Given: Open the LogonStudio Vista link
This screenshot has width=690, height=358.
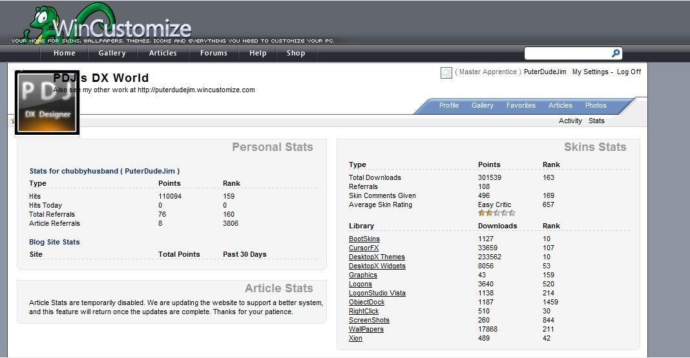Looking at the screenshot, I should (377, 293).
